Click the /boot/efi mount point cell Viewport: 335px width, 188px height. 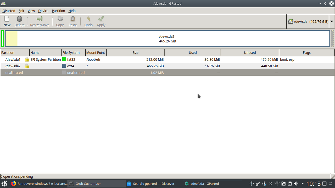click(x=93, y=60)
